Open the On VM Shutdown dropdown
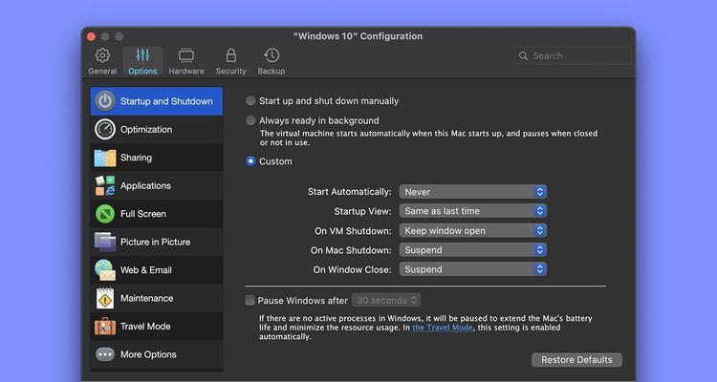 (x=473, y=231)
